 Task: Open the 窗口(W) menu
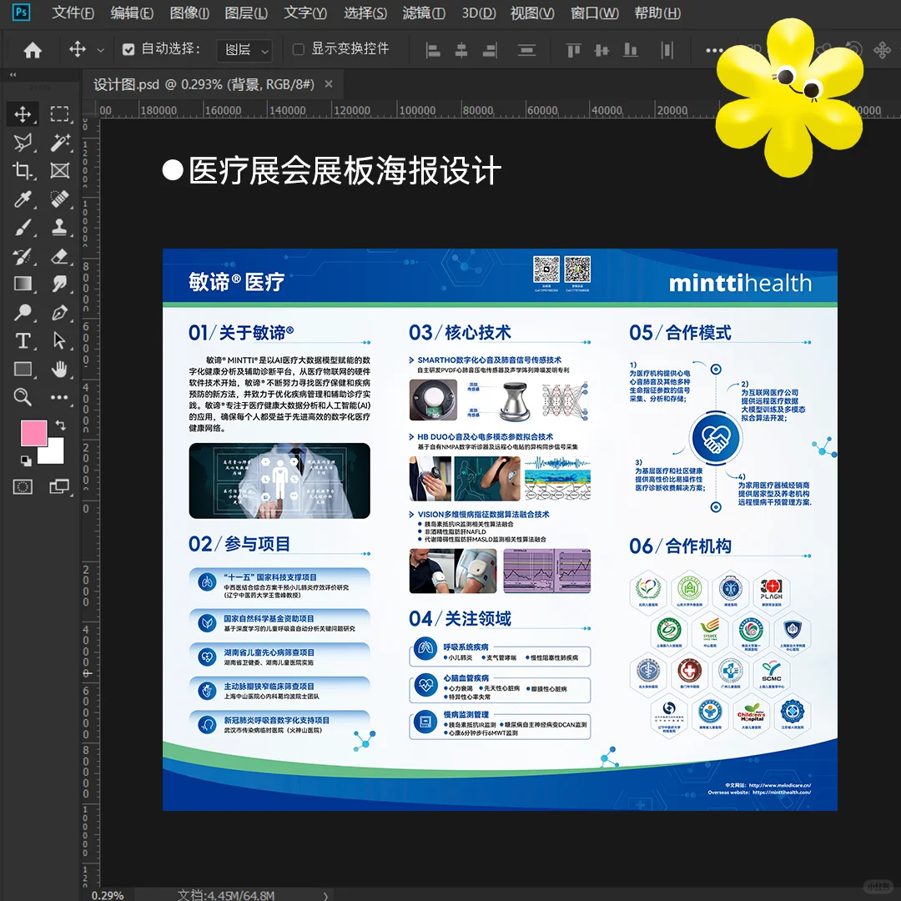(x=595, y=13)
